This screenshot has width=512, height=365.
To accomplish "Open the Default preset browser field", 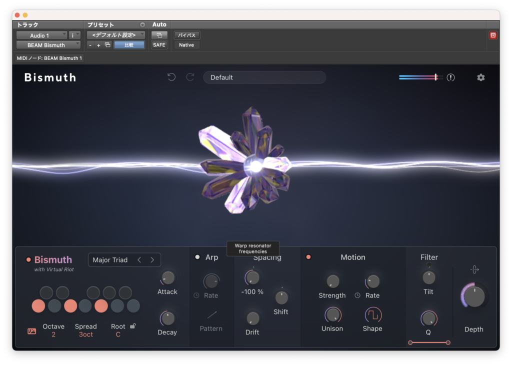I will (x=264, y=77).
